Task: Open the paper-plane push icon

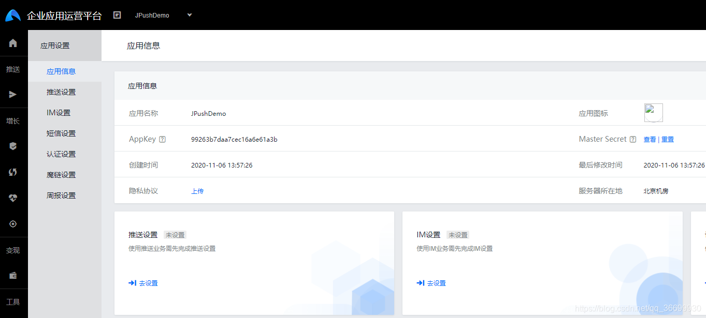Action: click(13, 95)
